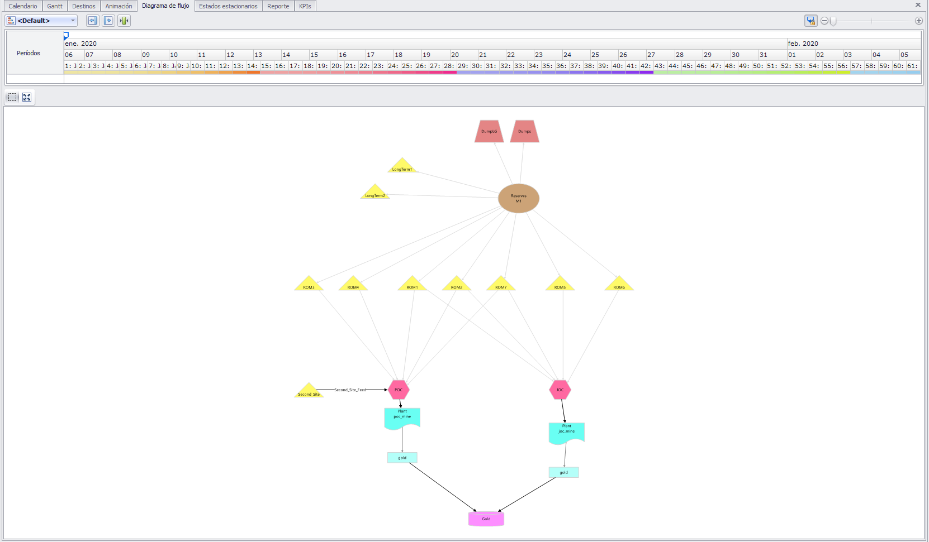Click the blue timeline position marker

tap(66, 35)
